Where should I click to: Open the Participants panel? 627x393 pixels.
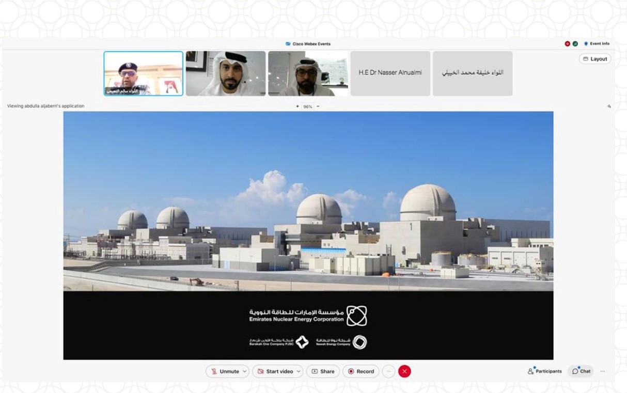(x=544, y=371)
